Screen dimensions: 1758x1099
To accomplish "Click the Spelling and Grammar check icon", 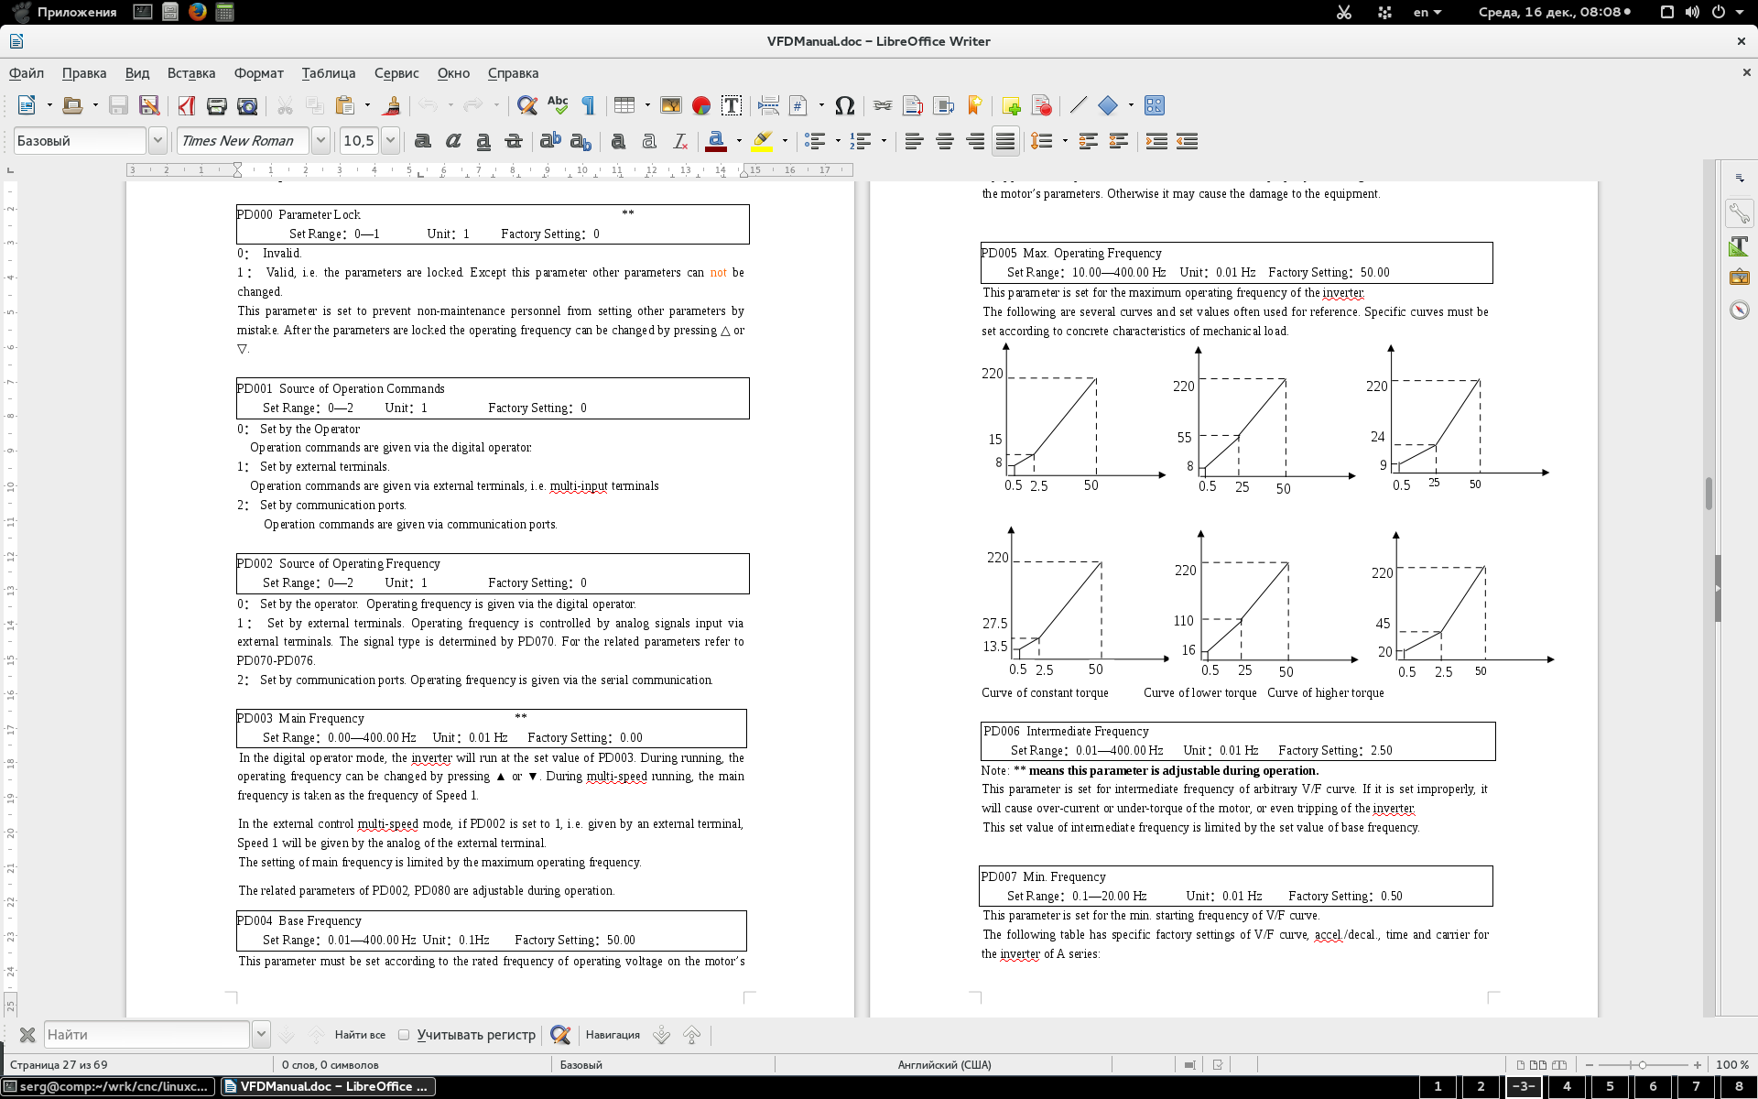I will (x=558, y=106).
